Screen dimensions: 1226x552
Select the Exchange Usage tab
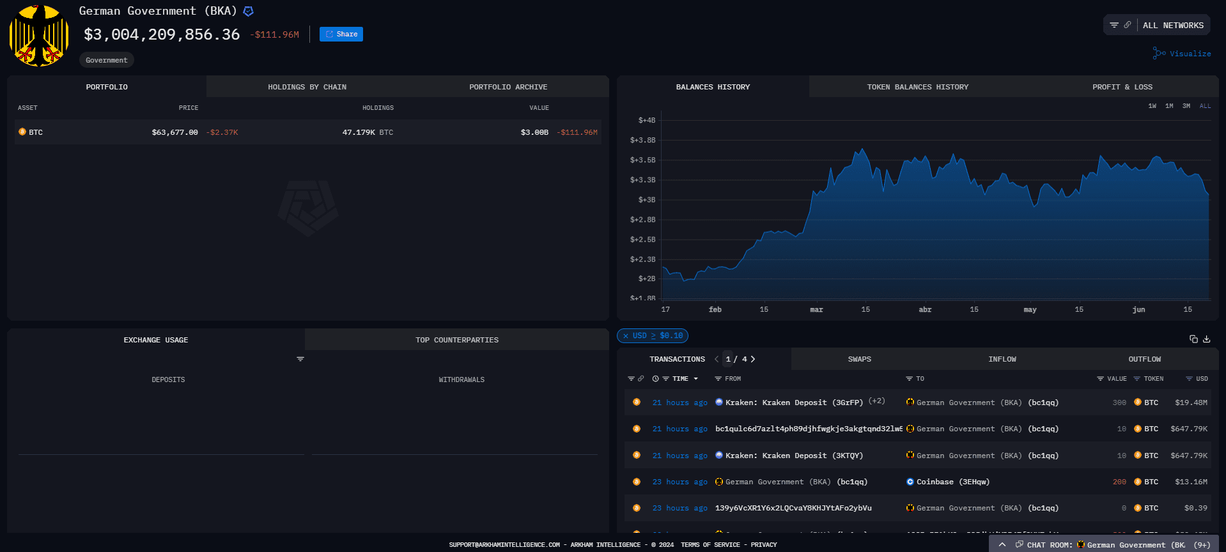(156, 339)
